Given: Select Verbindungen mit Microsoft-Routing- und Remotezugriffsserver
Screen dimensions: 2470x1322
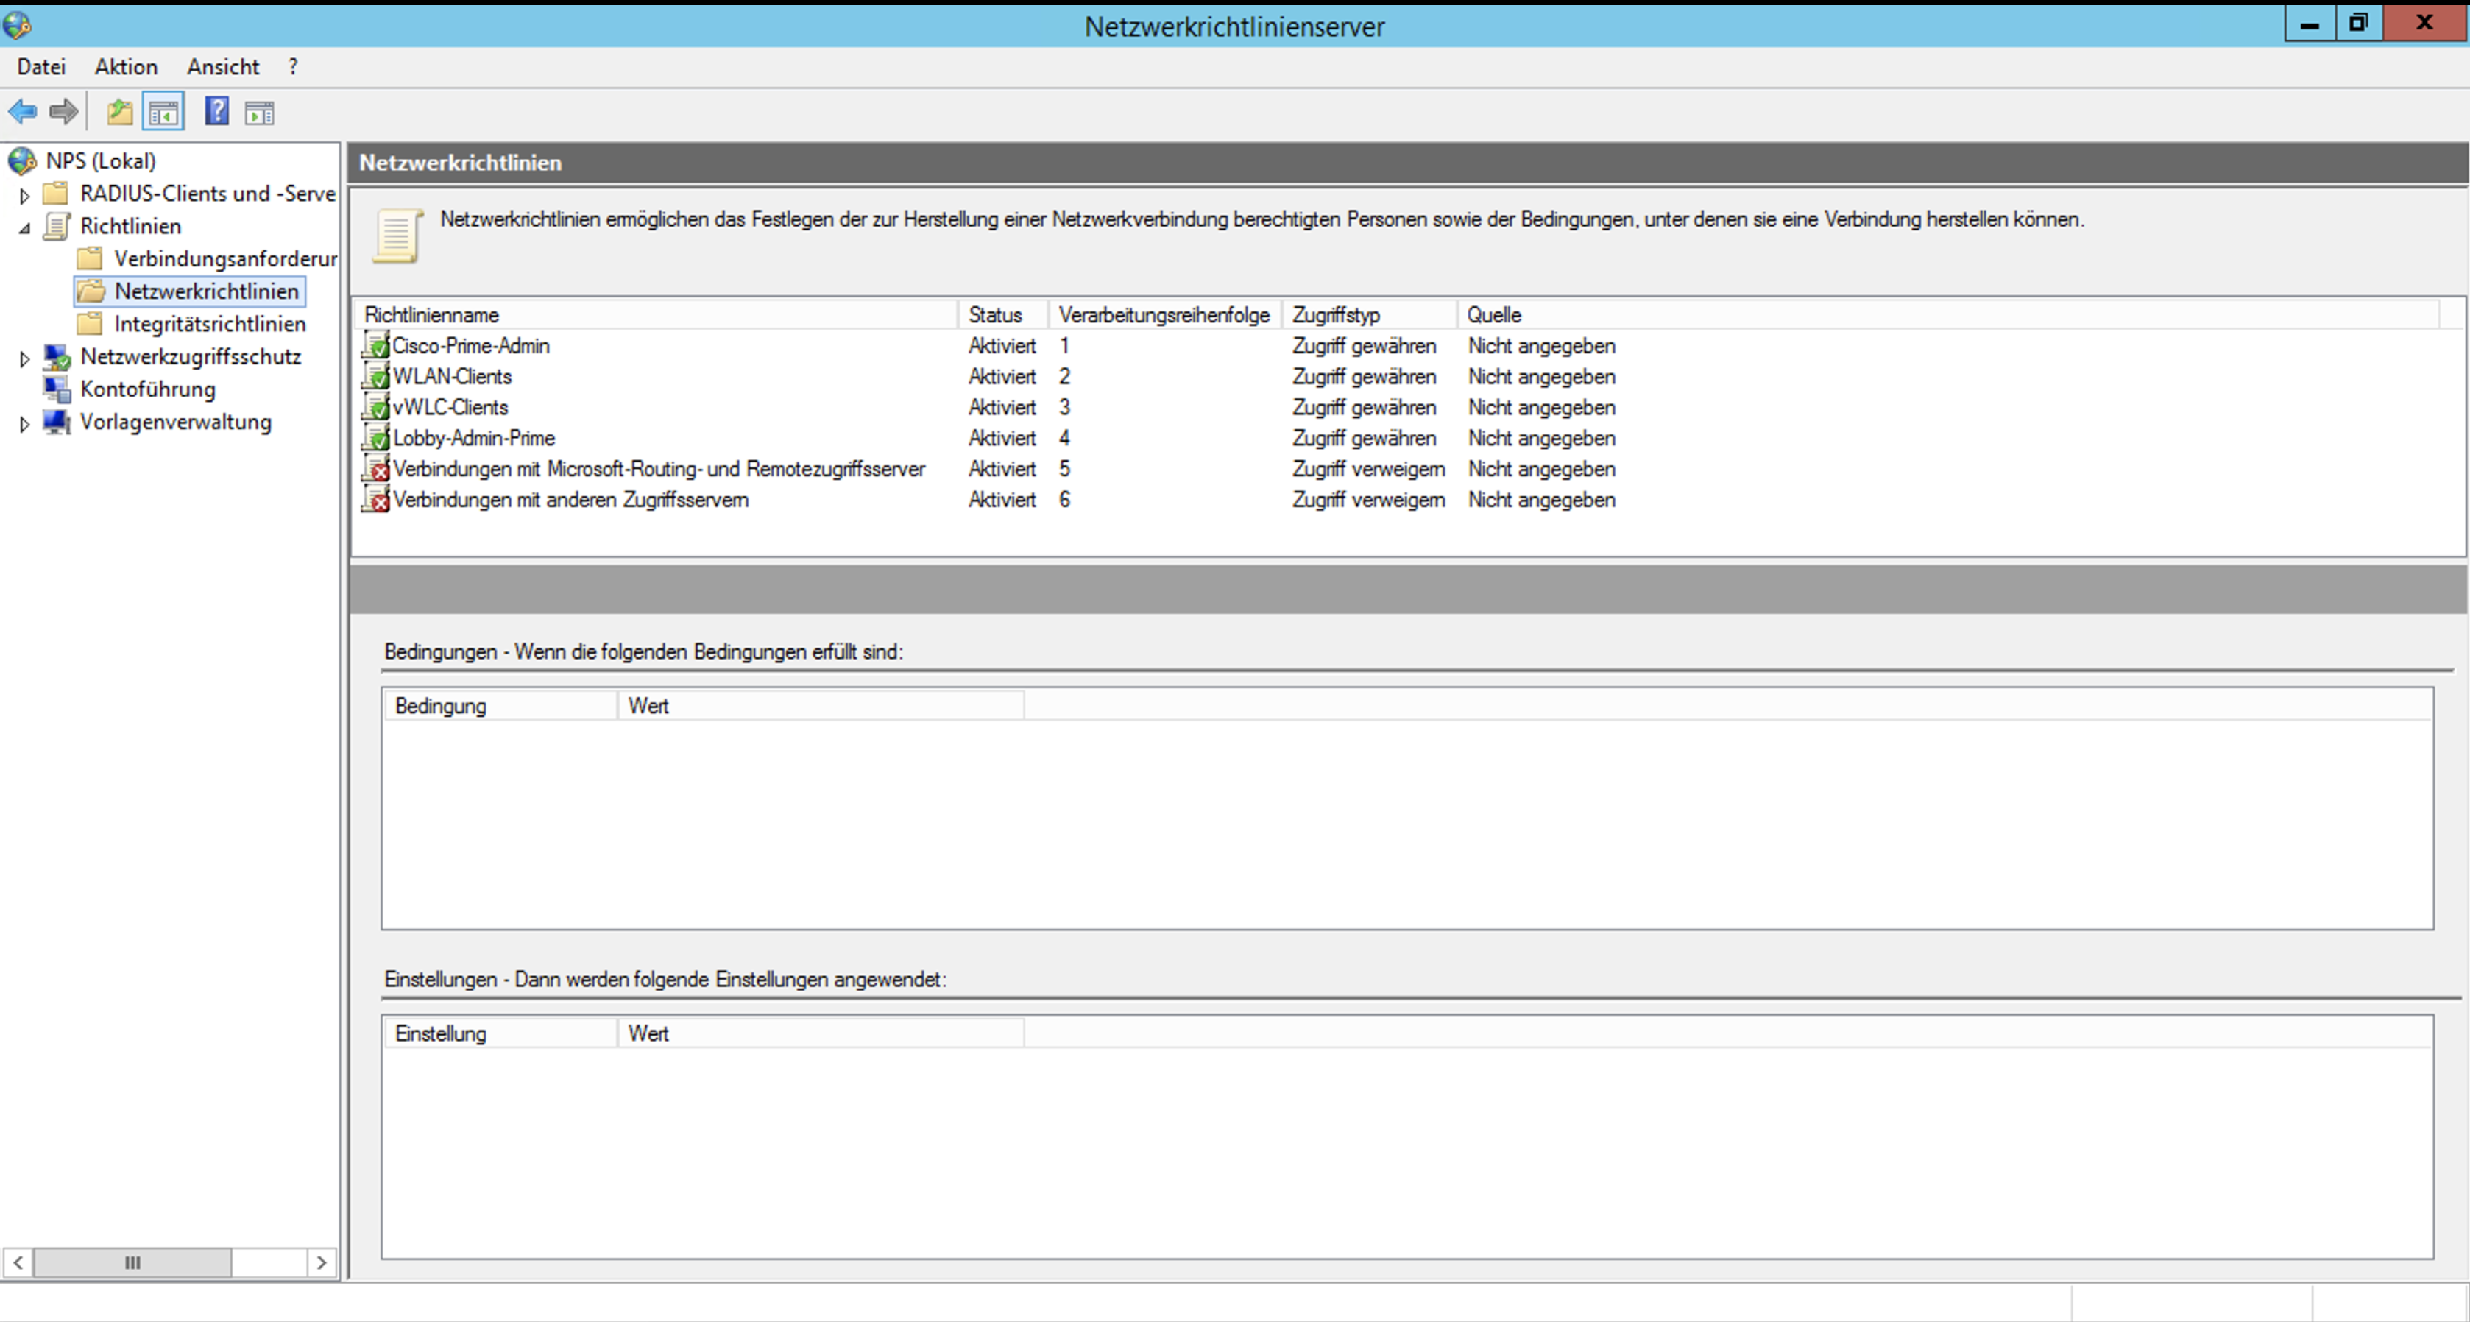Looking at the screenshot, I should (659, 469).
